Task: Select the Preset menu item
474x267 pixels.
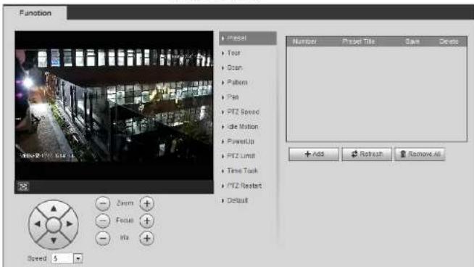Action: click(248, 38)
